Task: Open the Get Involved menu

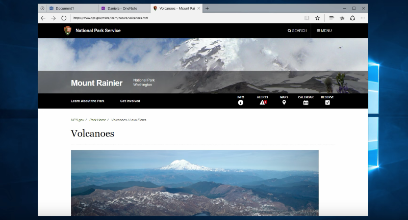Action: point(130,101)
